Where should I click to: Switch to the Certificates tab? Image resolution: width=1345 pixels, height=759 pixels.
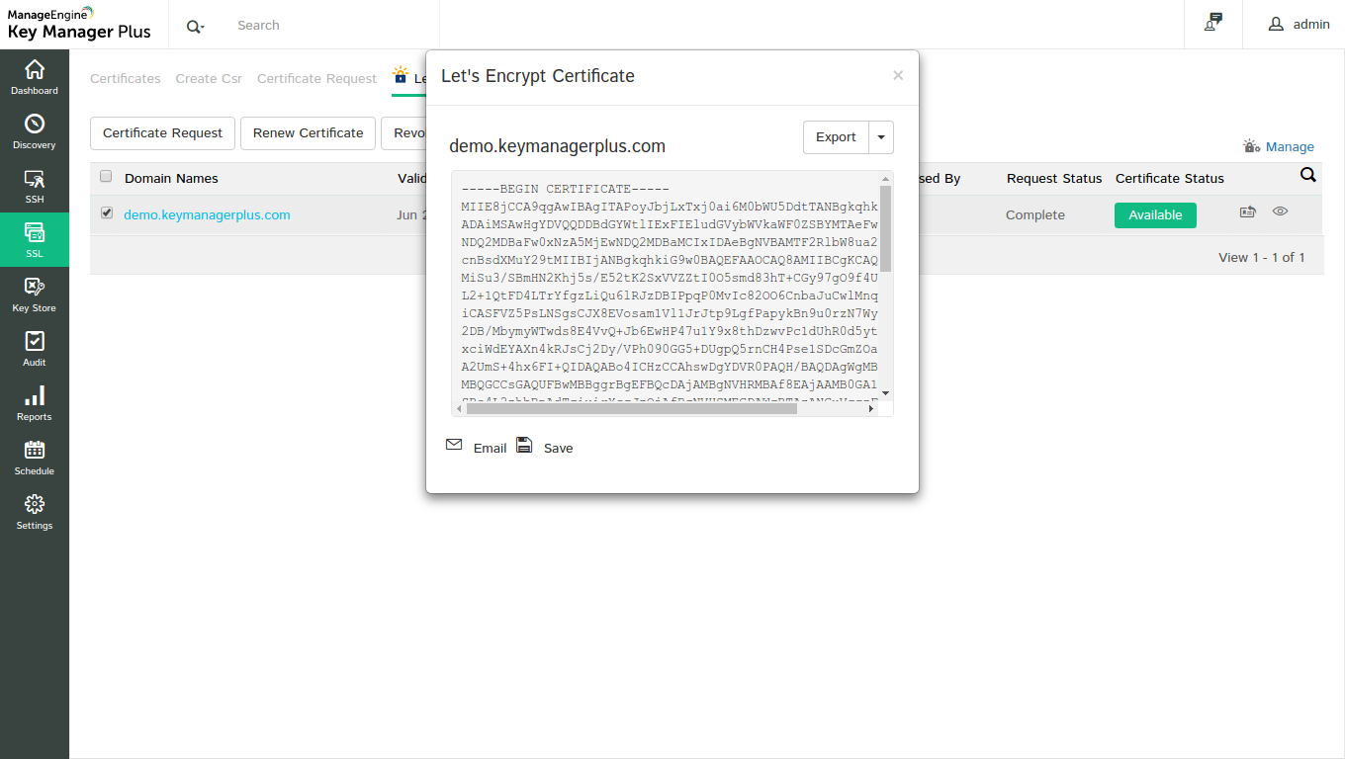pyautogui.click(x=126, y=79)
